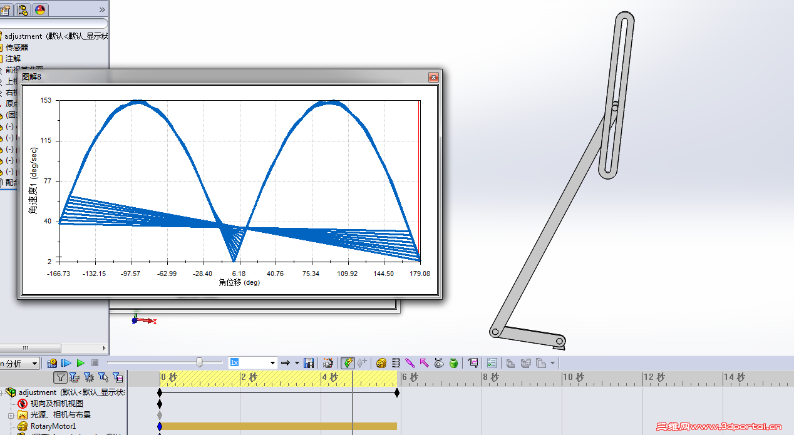Image resolution: width=794 pixels, height=435 pixels.
Task: Click the Gravity apple icon
Action: (x=453, y=363)
